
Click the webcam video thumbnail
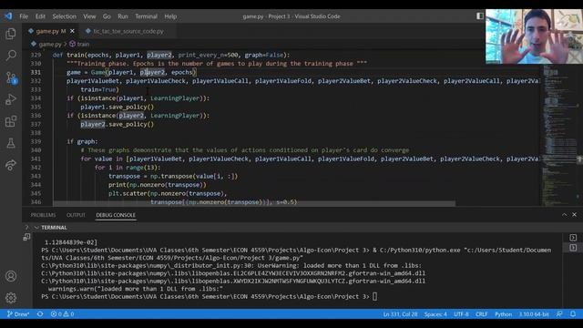click(x=534, y=36)
